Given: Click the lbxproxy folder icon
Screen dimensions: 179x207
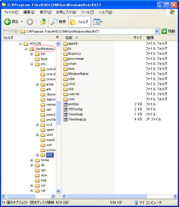Looking at the screenshot, I should point(65,54).
